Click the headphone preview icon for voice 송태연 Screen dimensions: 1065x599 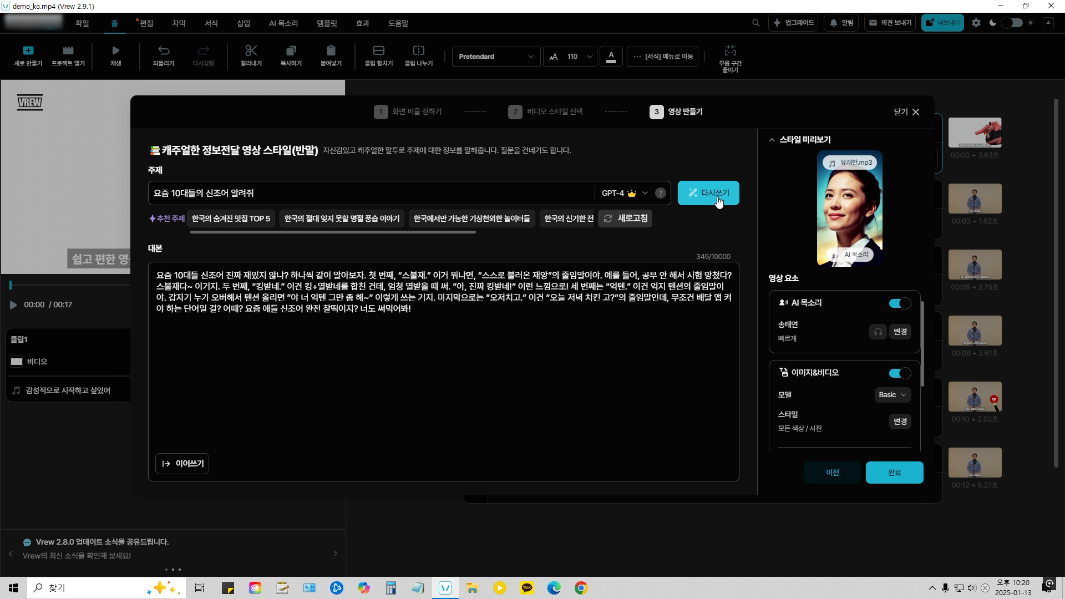[878, 332]
